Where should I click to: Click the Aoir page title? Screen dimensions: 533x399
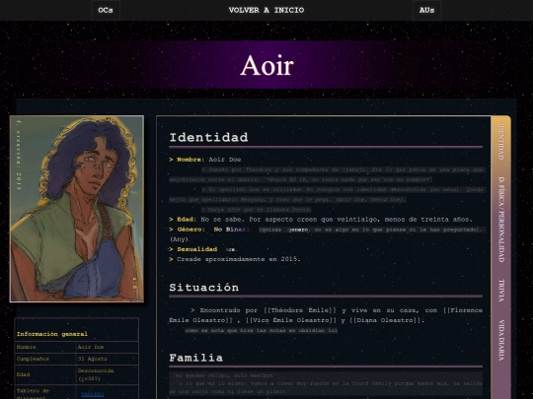(x=266, y=65)
